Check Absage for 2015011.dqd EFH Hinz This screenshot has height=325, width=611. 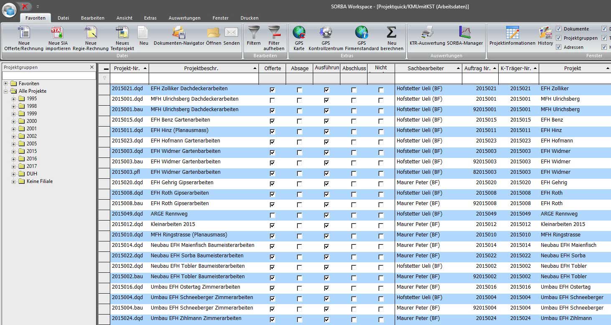[299, 132]
